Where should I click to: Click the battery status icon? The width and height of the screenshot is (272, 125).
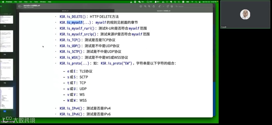[188, 2]
